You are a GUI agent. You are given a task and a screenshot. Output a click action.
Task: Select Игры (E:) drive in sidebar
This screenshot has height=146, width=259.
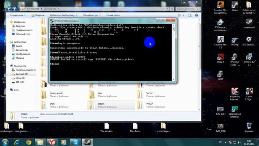[18, 78]
